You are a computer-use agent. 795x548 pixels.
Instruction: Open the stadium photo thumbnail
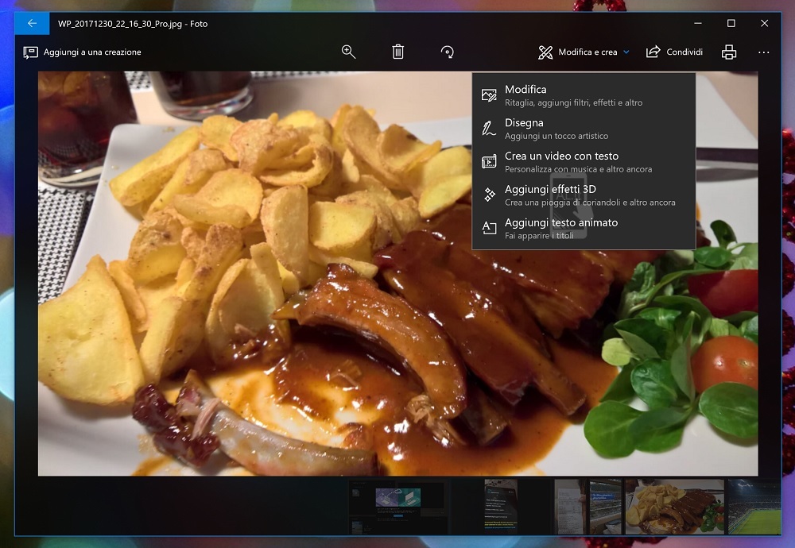point(754,507)
